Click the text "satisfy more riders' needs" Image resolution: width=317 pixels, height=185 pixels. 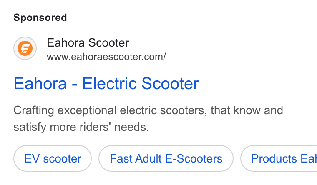point(81,127)
